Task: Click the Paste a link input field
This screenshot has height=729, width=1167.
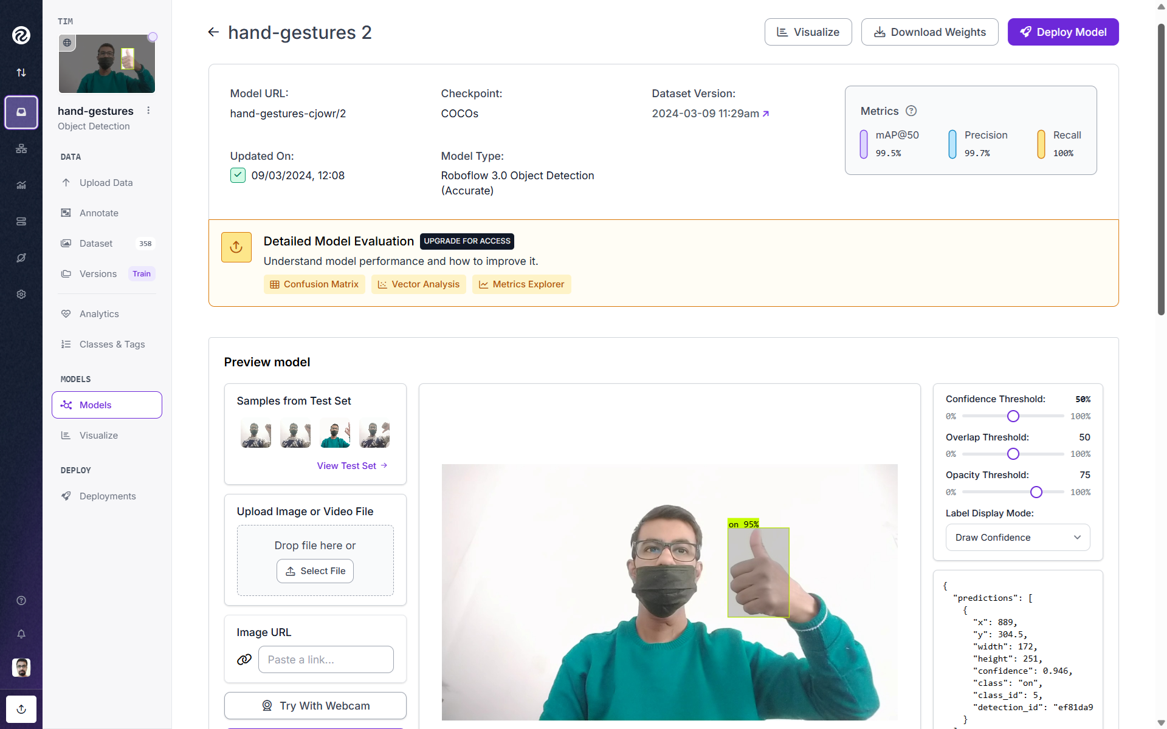Action: [326, 660]
